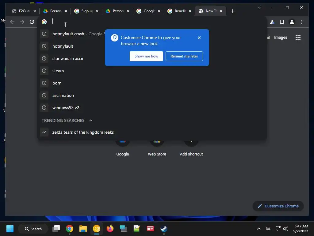Open the red news app on taskbar
This screenshot has height=236, width=314.
150,229
